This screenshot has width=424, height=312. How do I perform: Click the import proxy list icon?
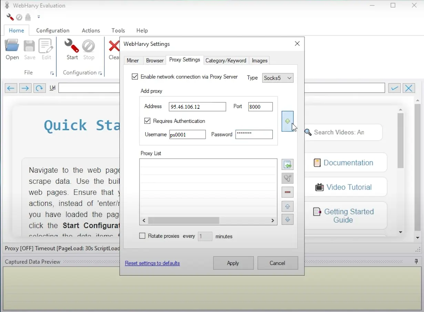pos(287,165)
